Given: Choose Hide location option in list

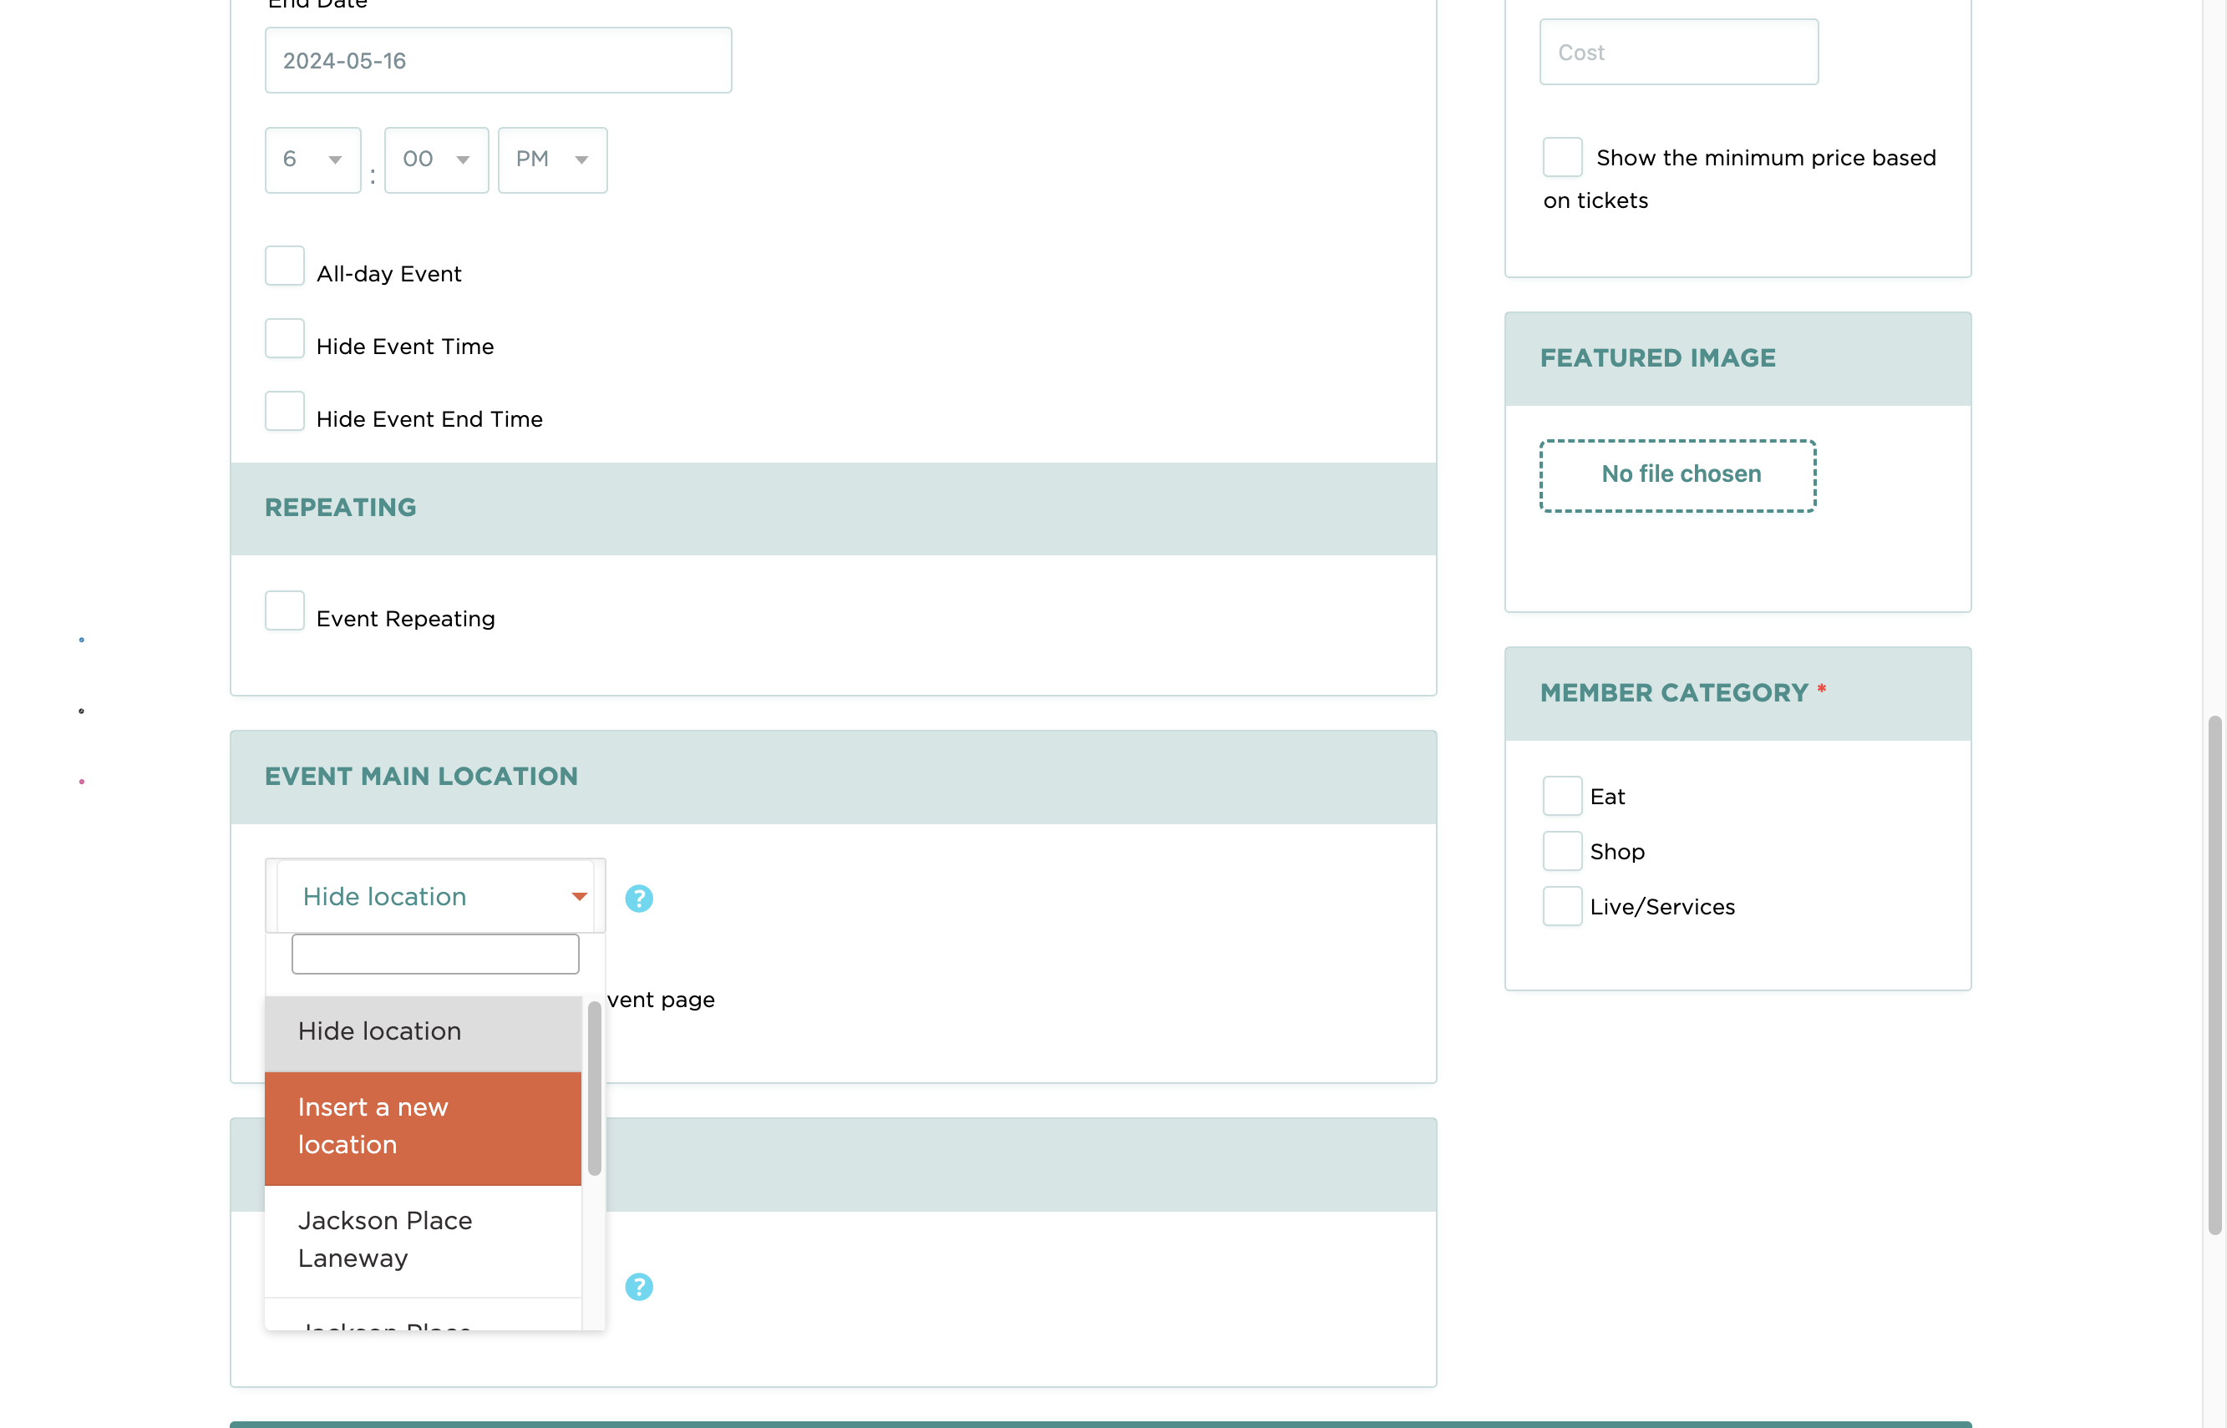Looking at the screenshot, I should pyautogui.click(x=423, y=1032).
